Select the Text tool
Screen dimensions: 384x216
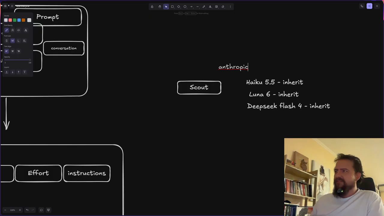[x=210, y=7]
